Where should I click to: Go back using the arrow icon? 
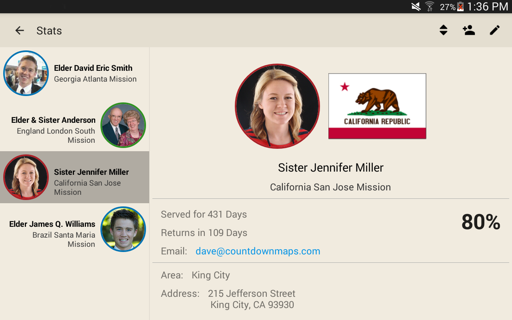20,30
